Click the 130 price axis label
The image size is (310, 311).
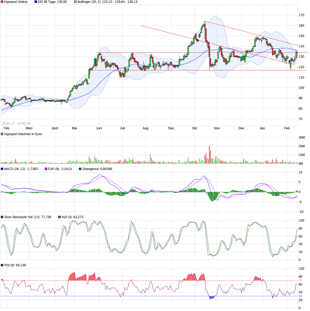click(x=301, y=57)
